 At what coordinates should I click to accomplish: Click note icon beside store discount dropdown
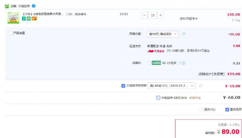(x=184, y=34)
